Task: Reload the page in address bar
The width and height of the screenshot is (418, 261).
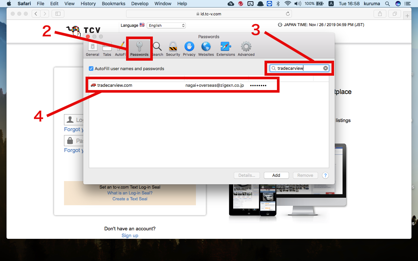Action: coord(288,14)
